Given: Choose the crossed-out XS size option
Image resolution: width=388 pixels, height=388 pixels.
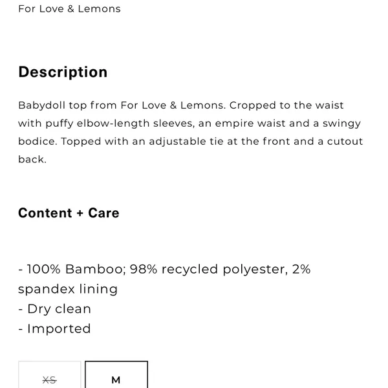Looking at the screenshot, I should coord(50,374).
